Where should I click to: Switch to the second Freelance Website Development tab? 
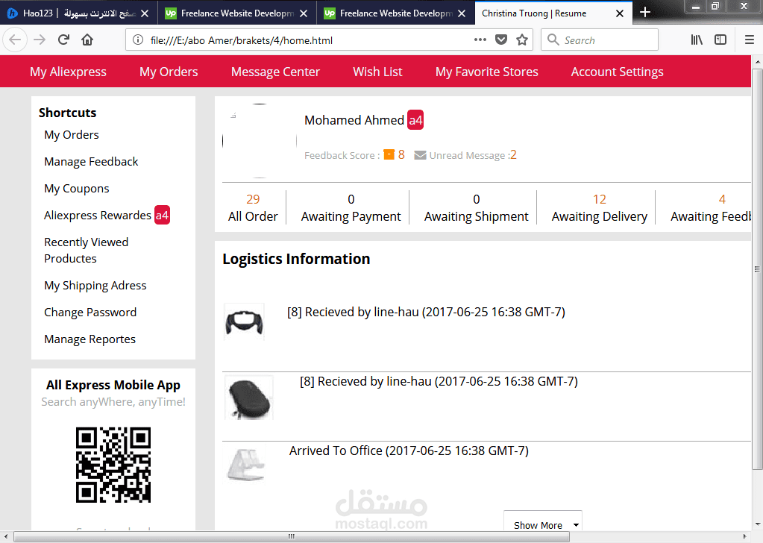point(395,13)
